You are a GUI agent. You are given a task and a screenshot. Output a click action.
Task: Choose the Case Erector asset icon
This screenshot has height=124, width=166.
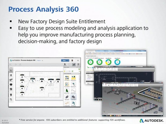[x=66, y=97]
